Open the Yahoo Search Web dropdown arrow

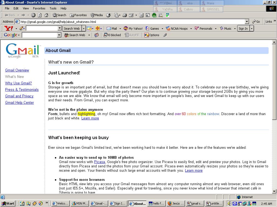[84, 28]
